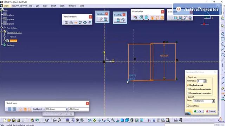Close the Sketch tools toolbar
The height and width of the screenshot is (126, 225).
(x=88, y=104)
